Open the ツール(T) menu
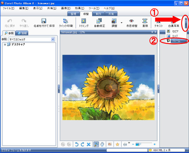The image size is (189, 153). [x=94, y=8]
